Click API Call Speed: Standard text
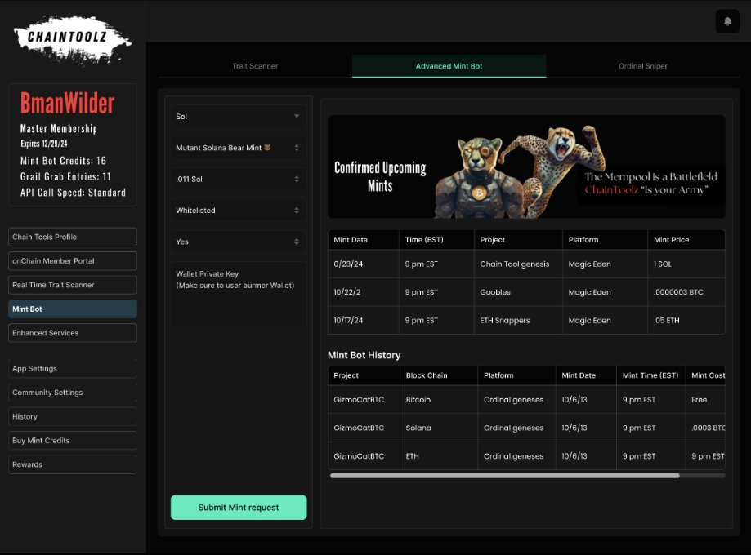This screenshot has width=751, height=555. point(73,193)
